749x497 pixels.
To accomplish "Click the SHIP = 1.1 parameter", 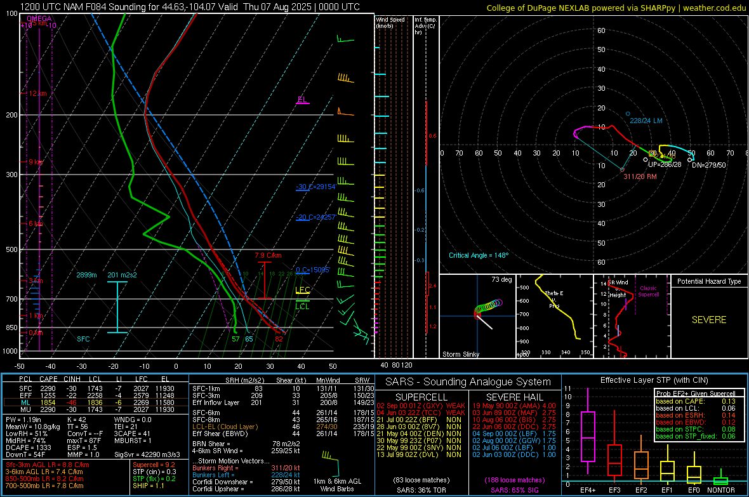I will tap(148, 486).
